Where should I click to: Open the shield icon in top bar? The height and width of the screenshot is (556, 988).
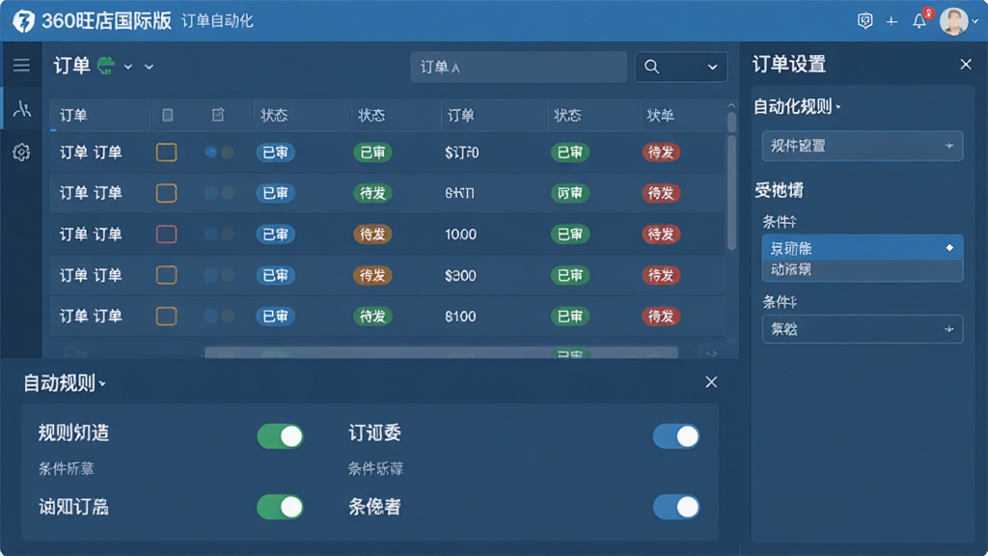pyautogui.click(x=865, y=21)
